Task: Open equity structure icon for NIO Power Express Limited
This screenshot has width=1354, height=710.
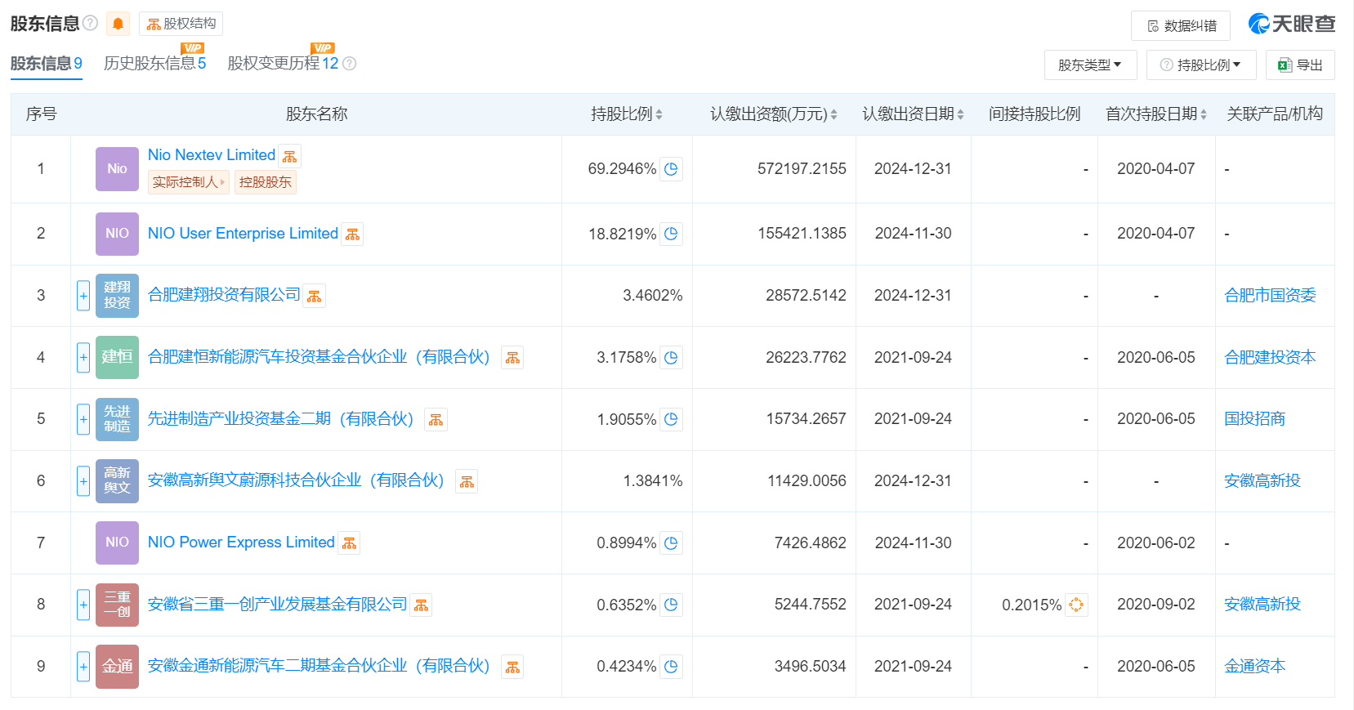Action: [349, 543]
